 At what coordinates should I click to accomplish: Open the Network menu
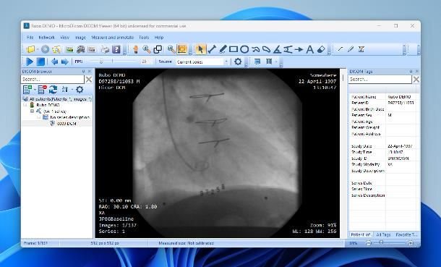click(47, 38)
